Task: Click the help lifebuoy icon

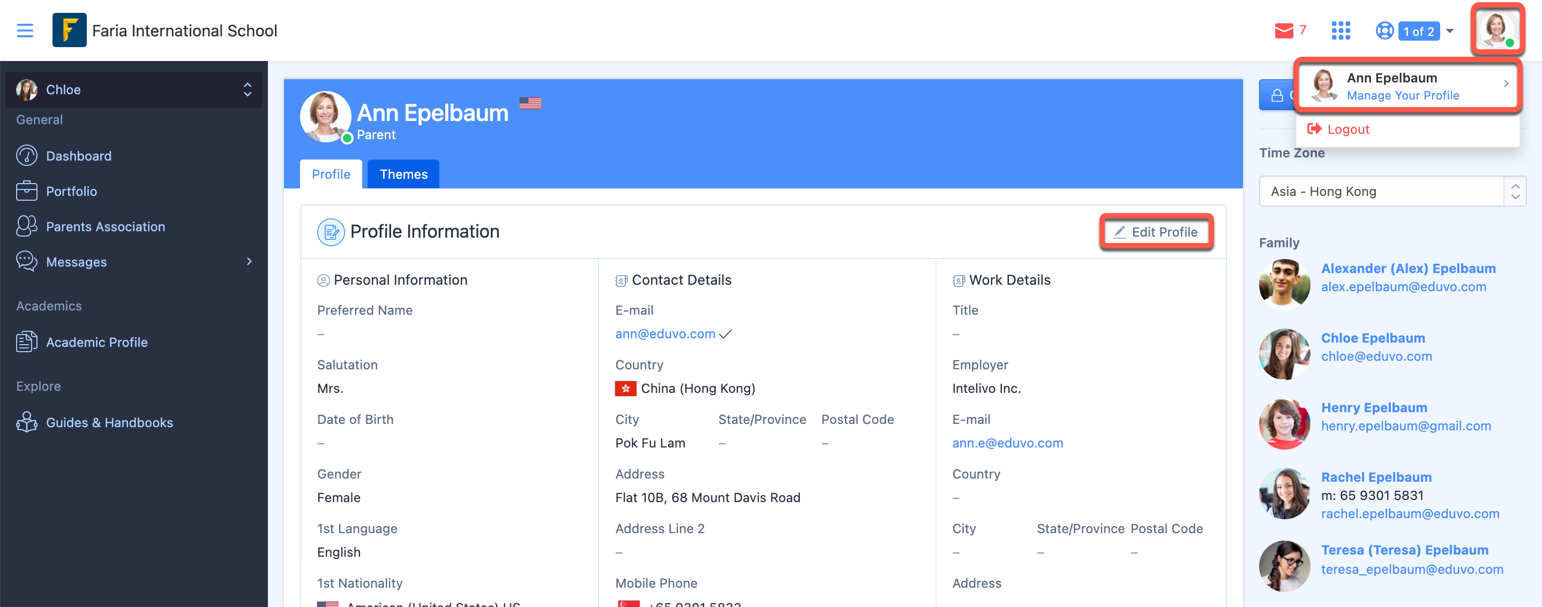Action: click(x=1384, y=31)
